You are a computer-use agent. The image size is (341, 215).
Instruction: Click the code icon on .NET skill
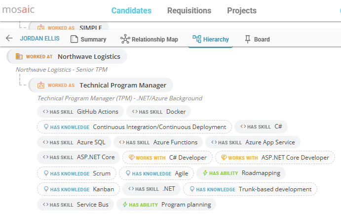[x=131, y=189]
